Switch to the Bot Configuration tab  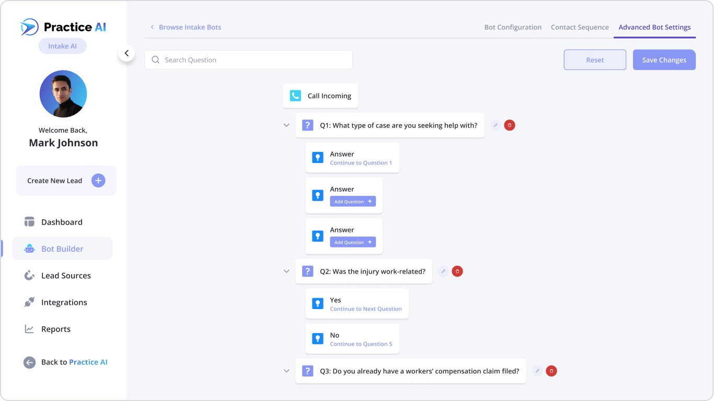[513, 27]
